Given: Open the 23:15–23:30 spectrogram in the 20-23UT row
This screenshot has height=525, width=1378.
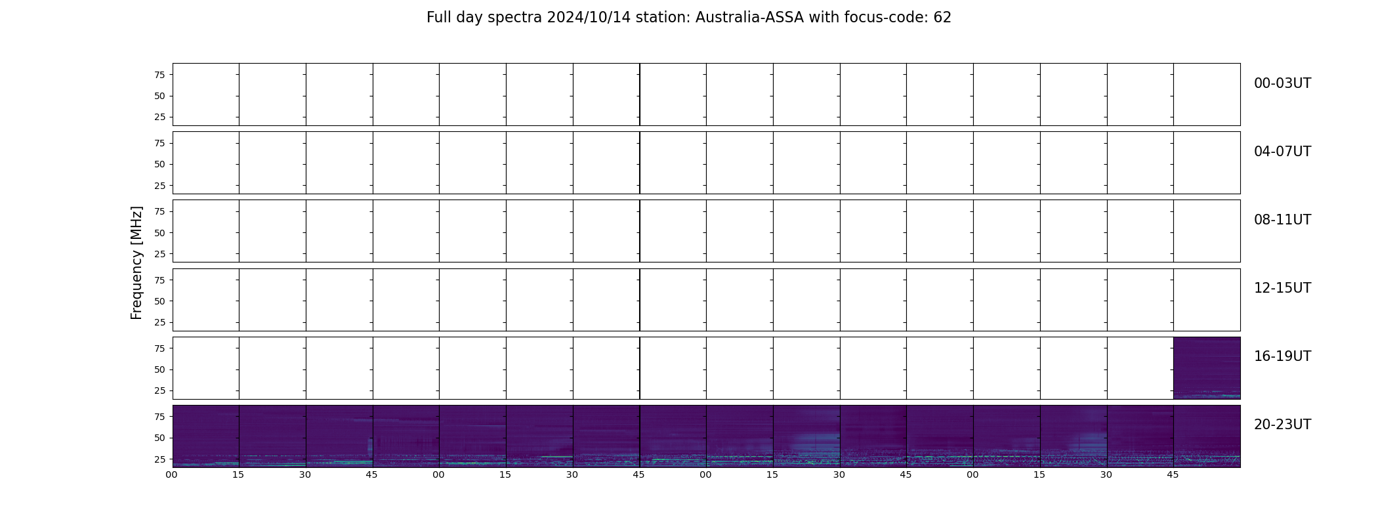Looking at the screenshot, I should click(1074, 436).
